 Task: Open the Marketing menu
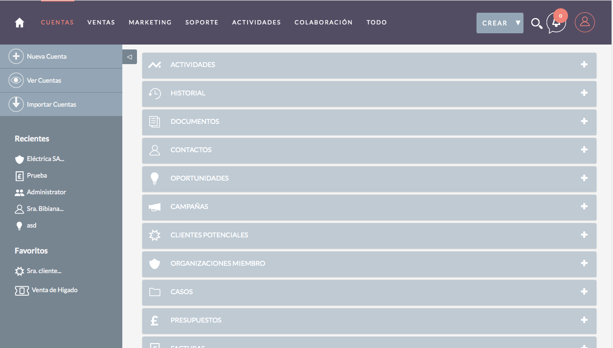click(150, 23)
